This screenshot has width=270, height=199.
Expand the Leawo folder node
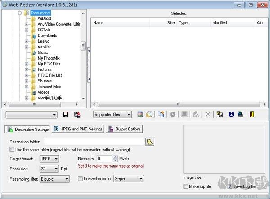click(27, 41)
